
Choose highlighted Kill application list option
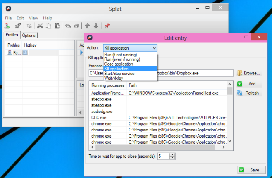130,69
